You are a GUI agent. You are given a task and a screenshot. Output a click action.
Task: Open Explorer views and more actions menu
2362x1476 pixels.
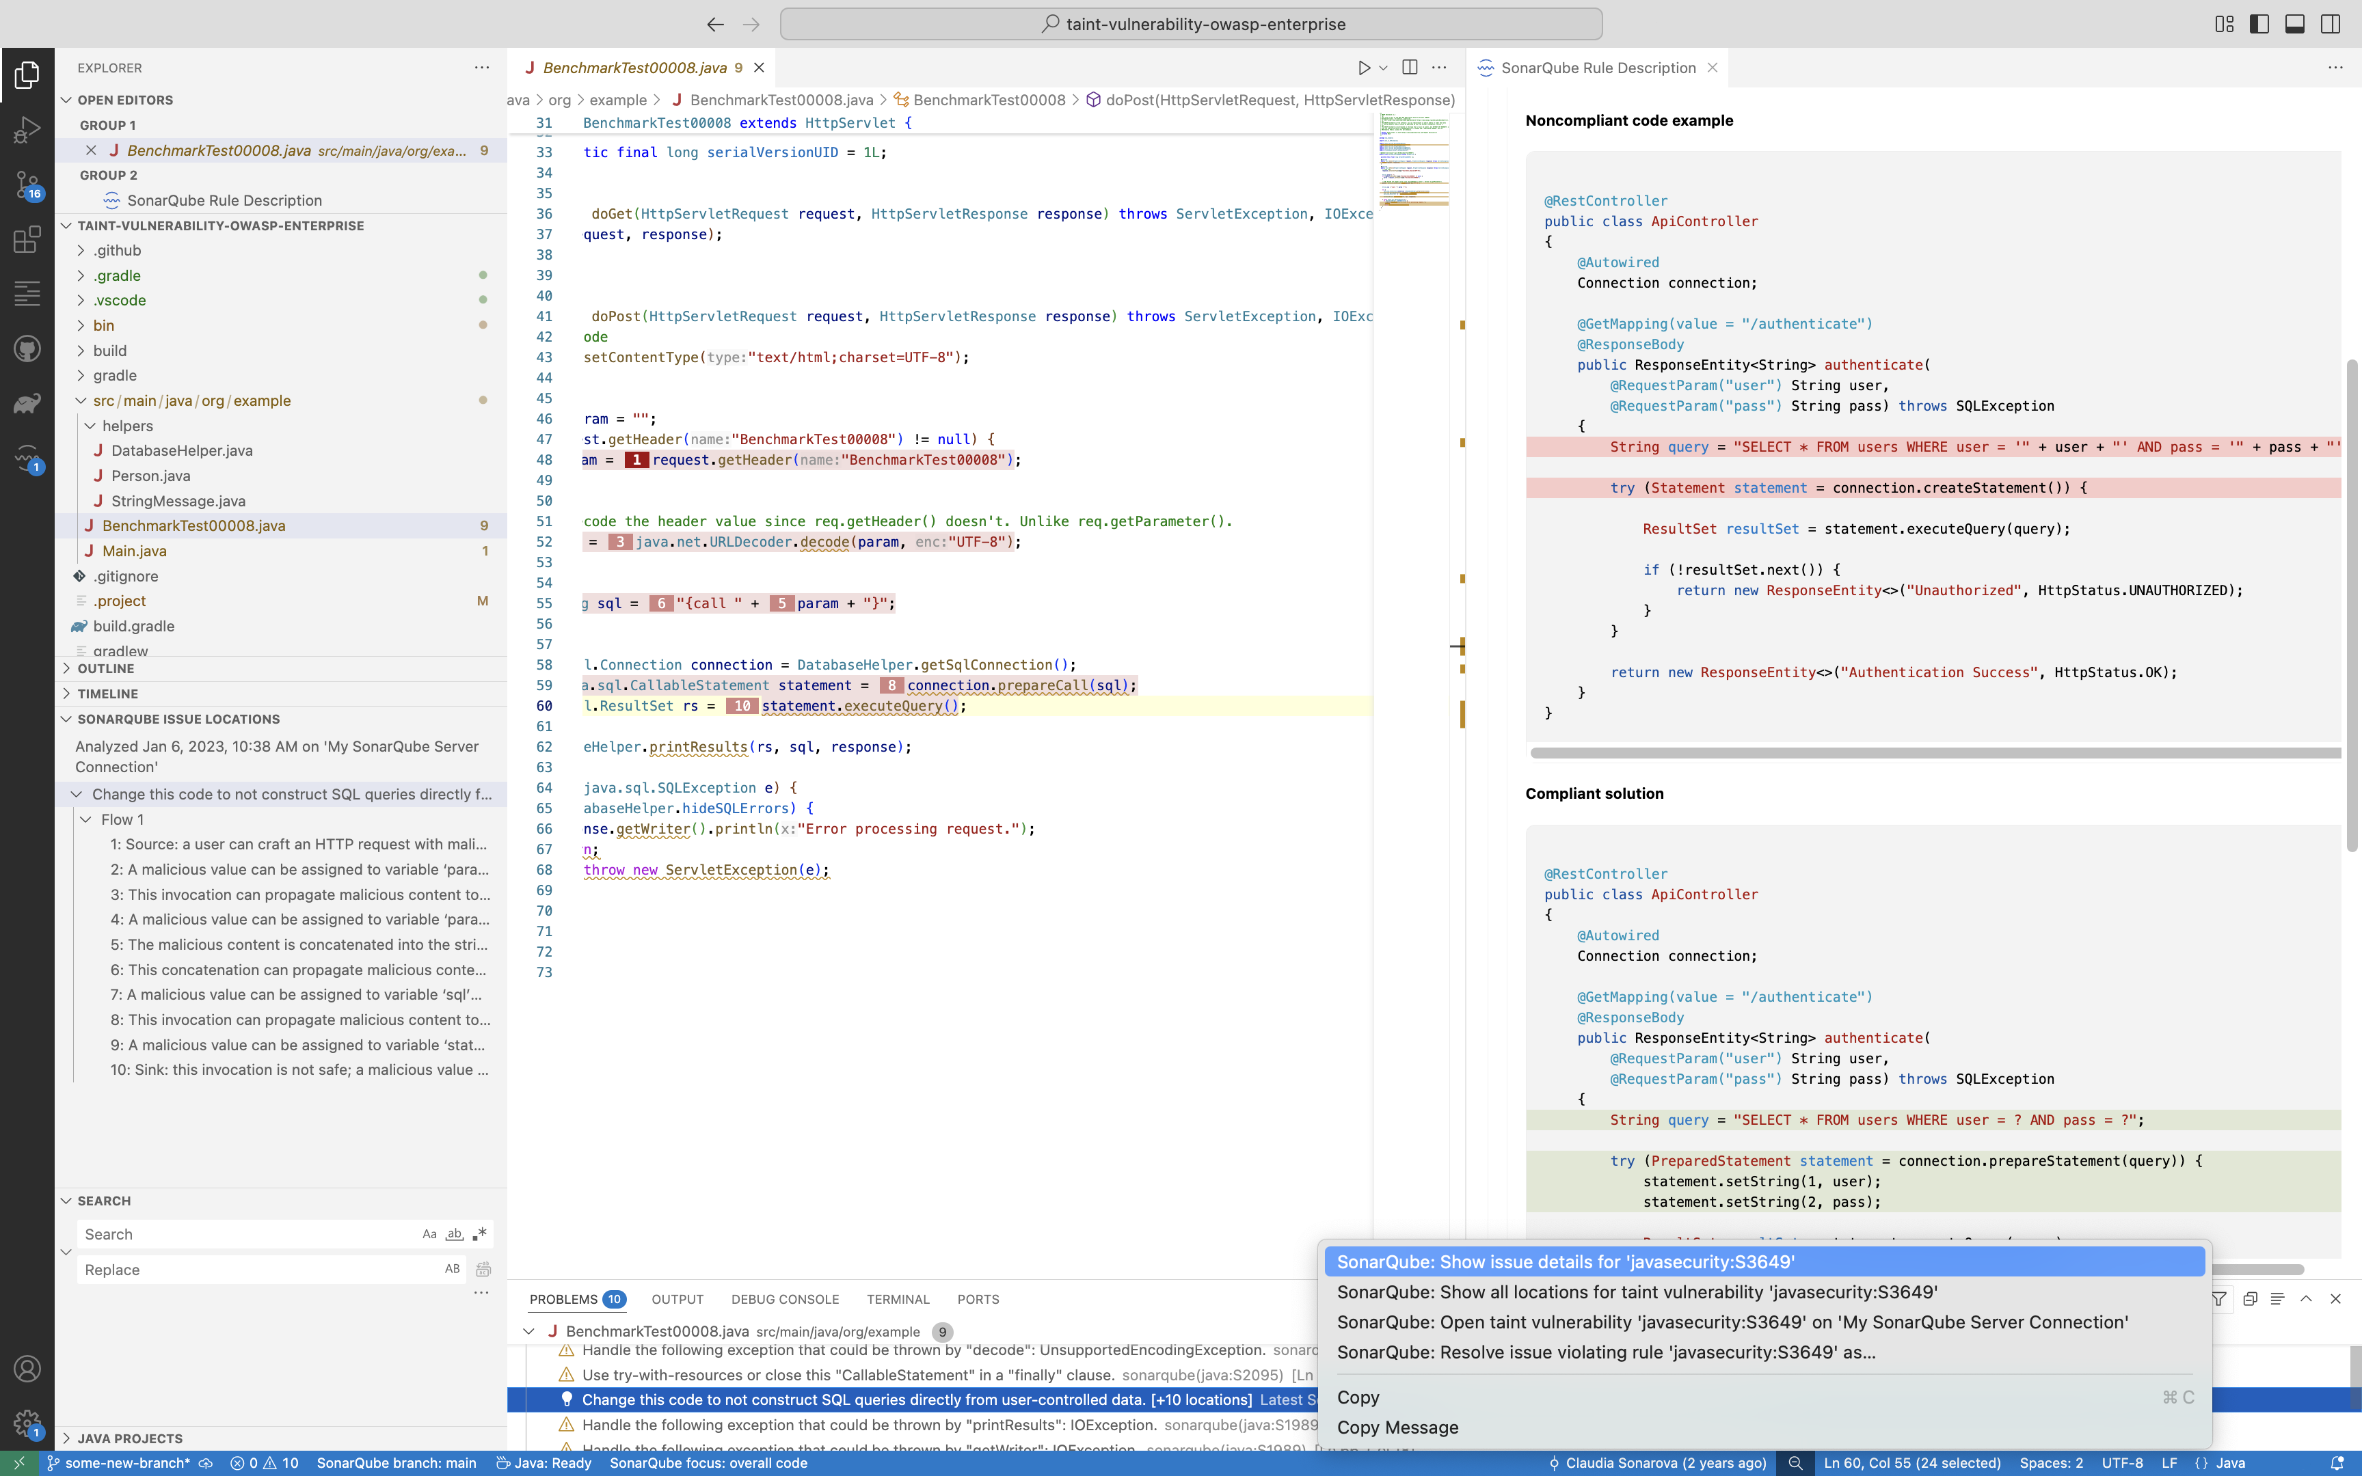(481, 68)
